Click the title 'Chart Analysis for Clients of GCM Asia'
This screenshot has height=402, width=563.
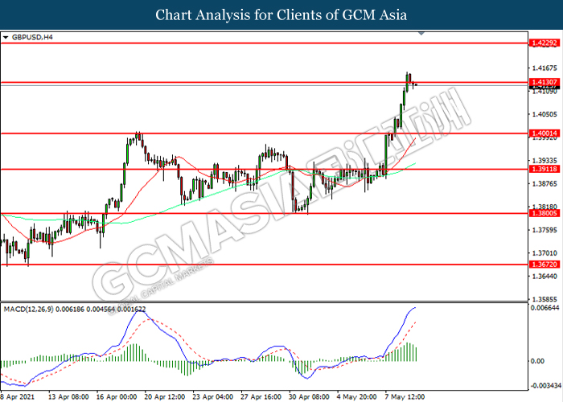point(281,15)
